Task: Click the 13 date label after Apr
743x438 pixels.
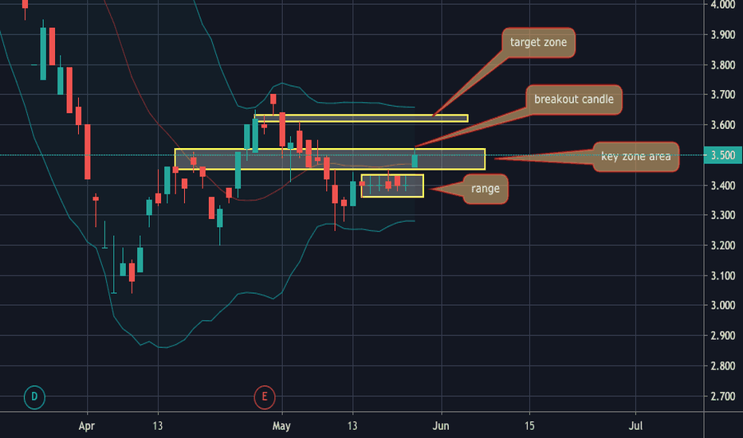Action: (158, 426)
